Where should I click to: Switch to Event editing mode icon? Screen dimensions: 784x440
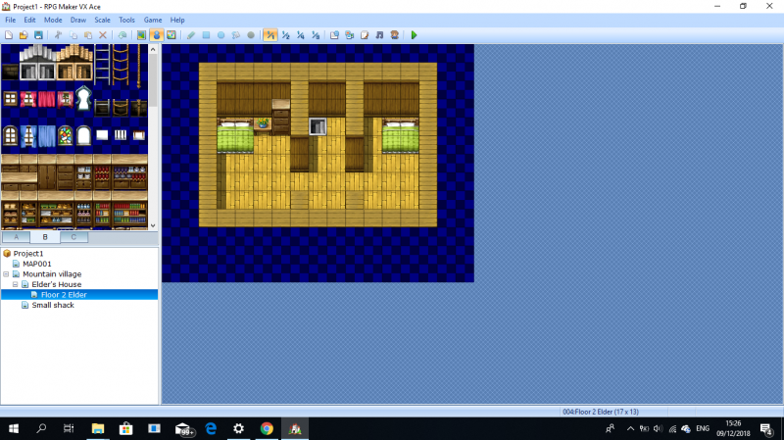(x=157, y=35)
